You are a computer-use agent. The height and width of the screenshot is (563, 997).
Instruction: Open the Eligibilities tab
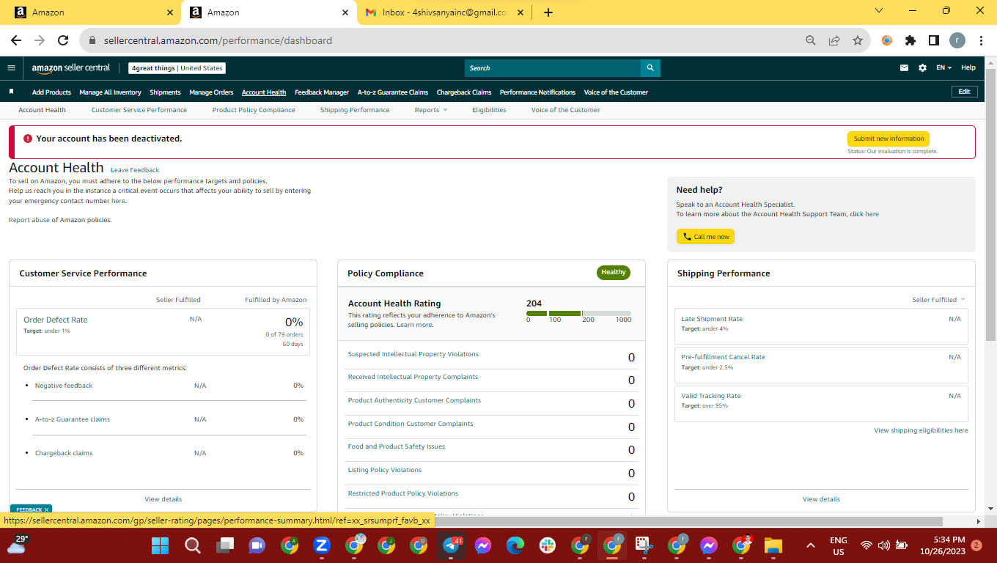point(489,110)
